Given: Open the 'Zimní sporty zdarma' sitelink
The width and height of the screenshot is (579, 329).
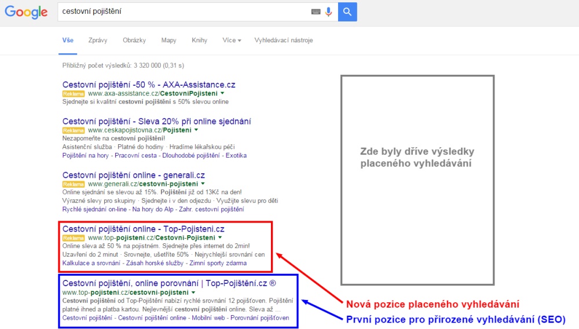Looking at the screenshot, I should pos(218,264).
